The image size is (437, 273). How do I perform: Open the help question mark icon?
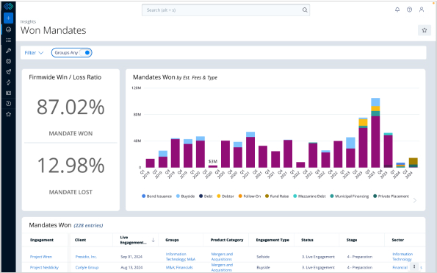tap(409, 10)
